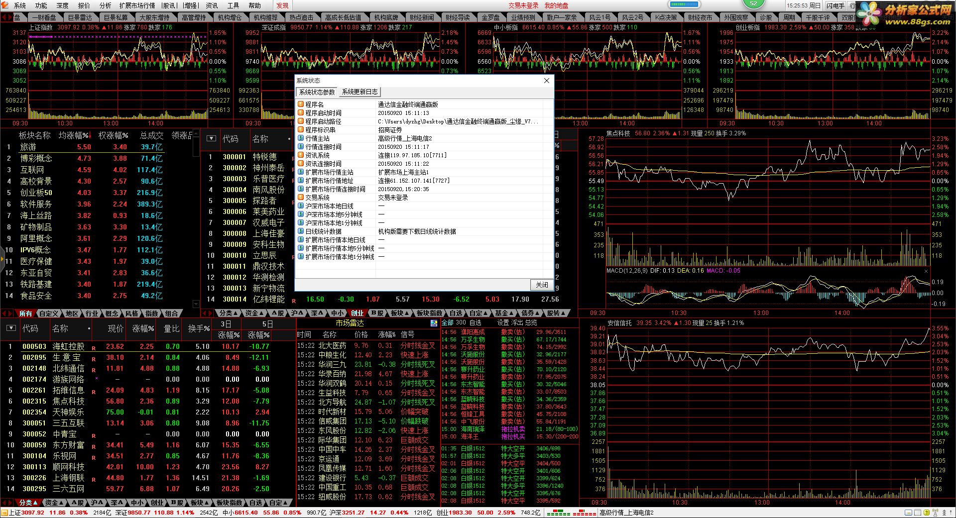Click 换手% column header in watchlist
The image size is (956, 518).
[x=199, y=328]
